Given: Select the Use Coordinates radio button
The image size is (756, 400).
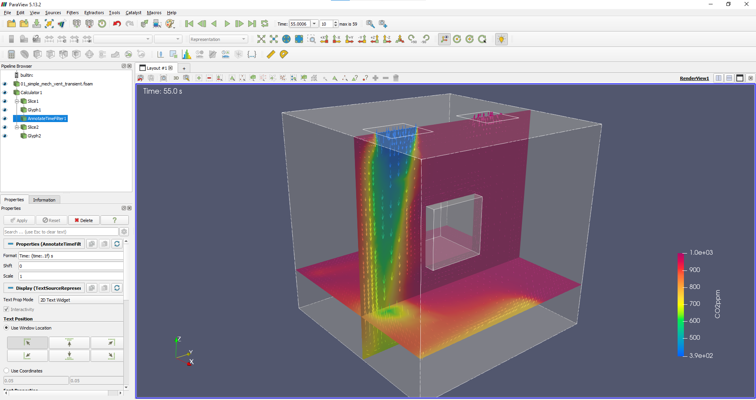Looking at the screenshot, I should point(6,371).
